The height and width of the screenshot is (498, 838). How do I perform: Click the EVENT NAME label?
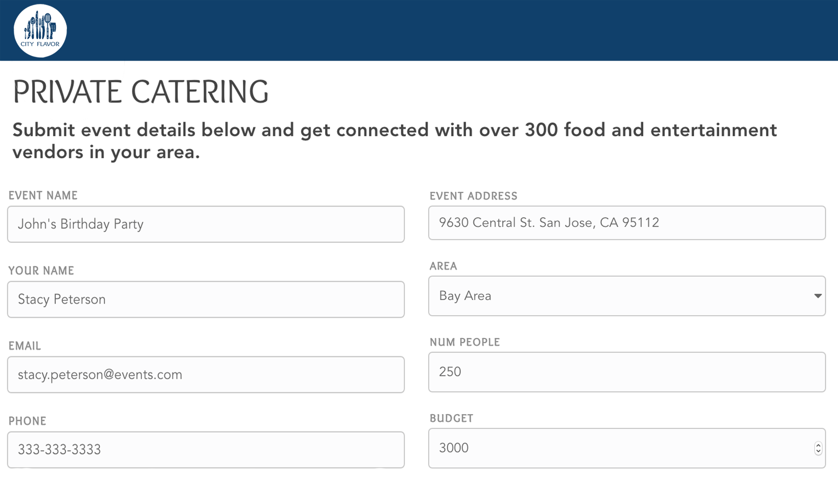pyautogui.click(x=43, y=195)
